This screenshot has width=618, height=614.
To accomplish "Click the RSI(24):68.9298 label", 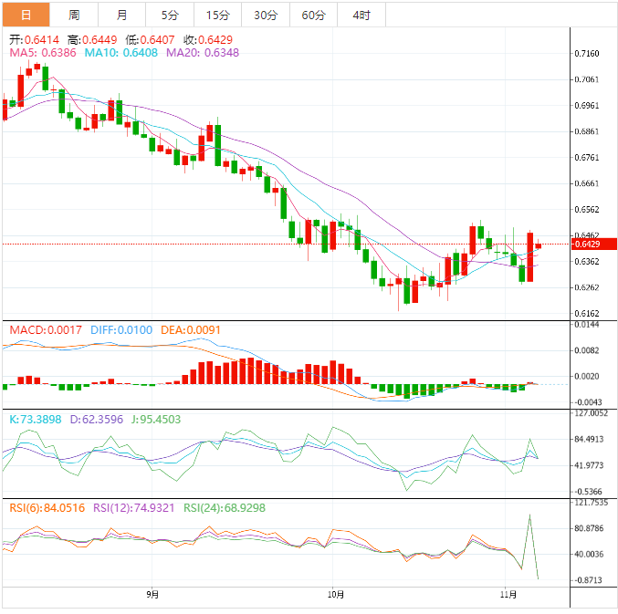I will click(225, 508).
